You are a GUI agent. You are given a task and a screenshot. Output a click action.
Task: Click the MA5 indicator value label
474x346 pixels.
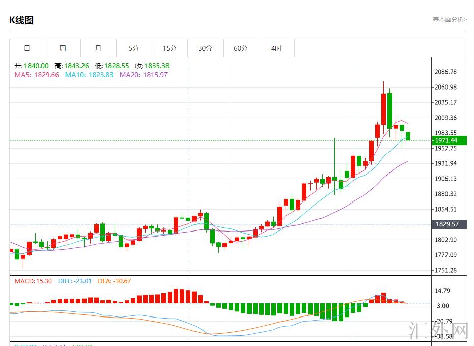[37, 75]
